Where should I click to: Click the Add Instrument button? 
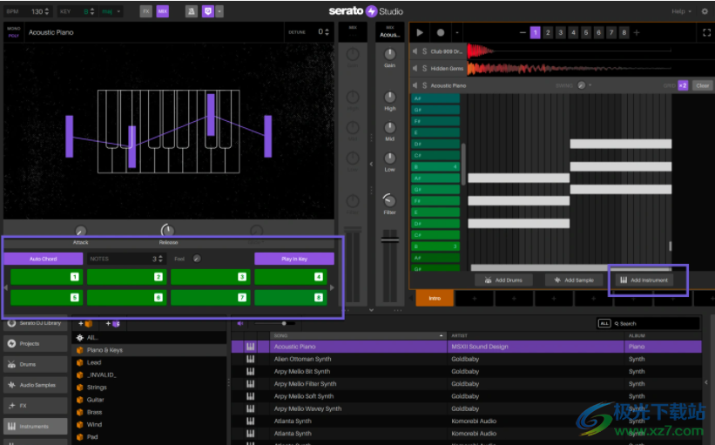[x=644, y=280]
